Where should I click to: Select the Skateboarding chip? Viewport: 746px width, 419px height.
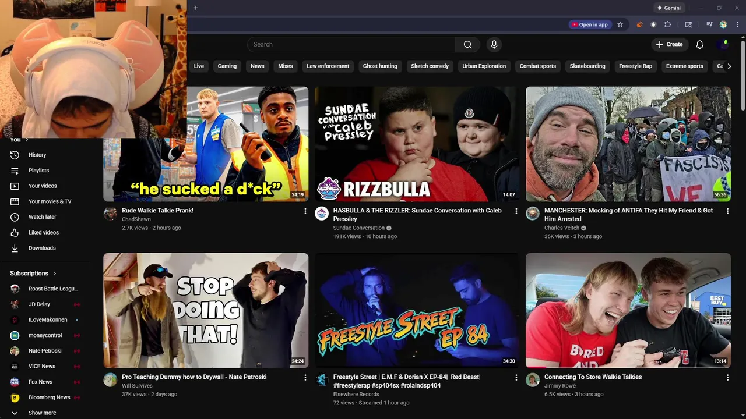(x=587, y=66)
